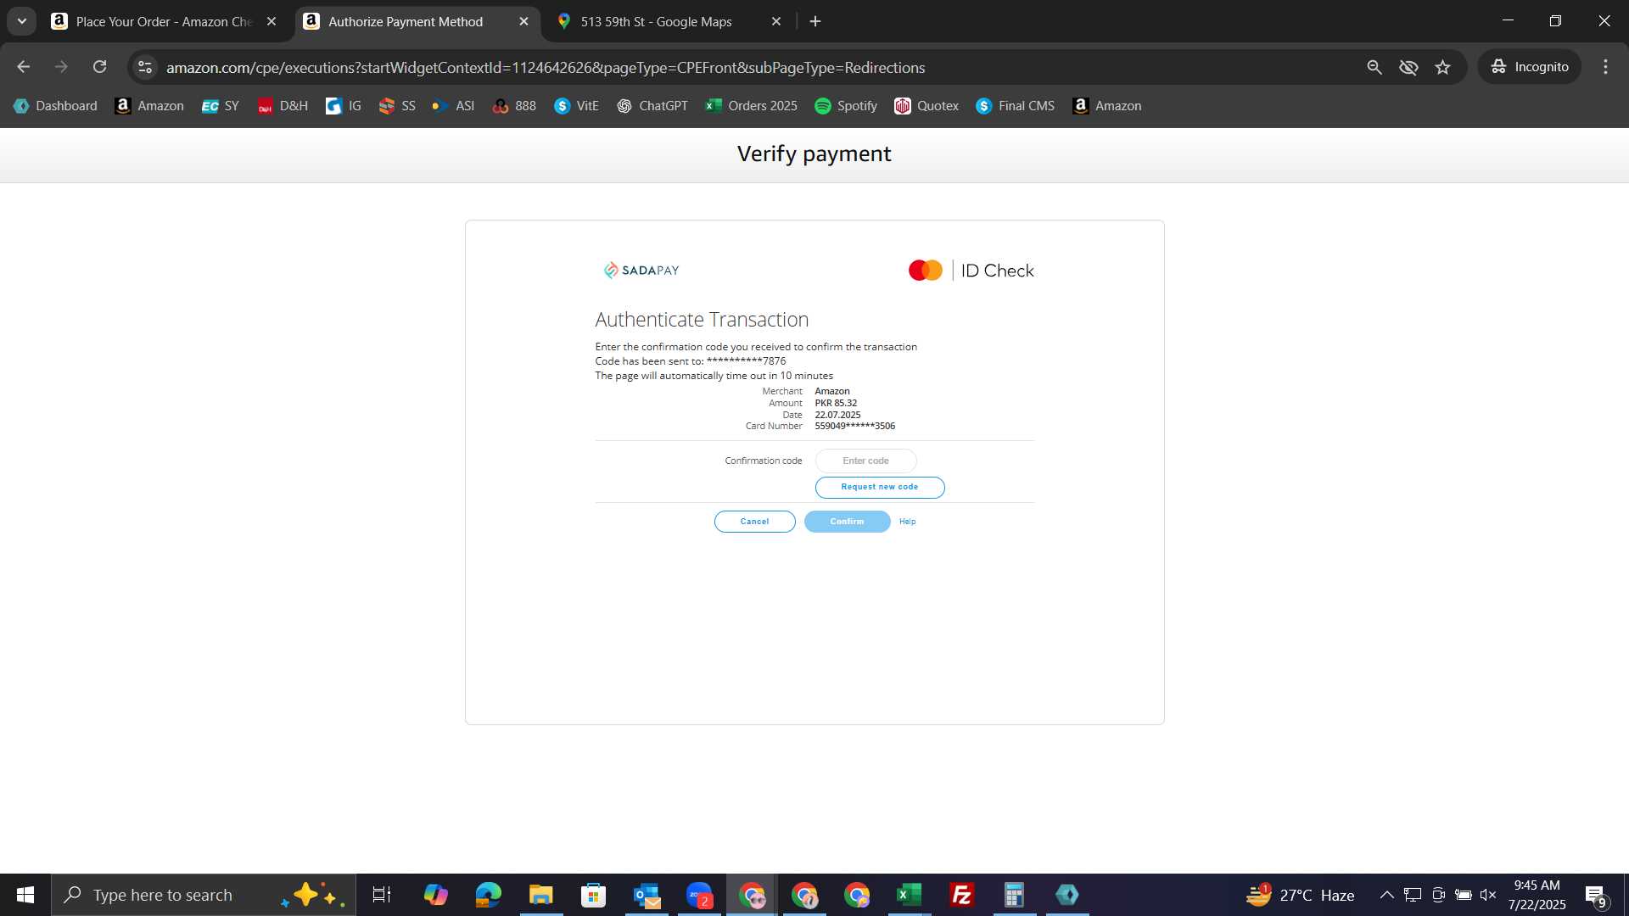Open the Incognito profile button
Viewport: 1629px width, 916px height.
pos(1530,67)
